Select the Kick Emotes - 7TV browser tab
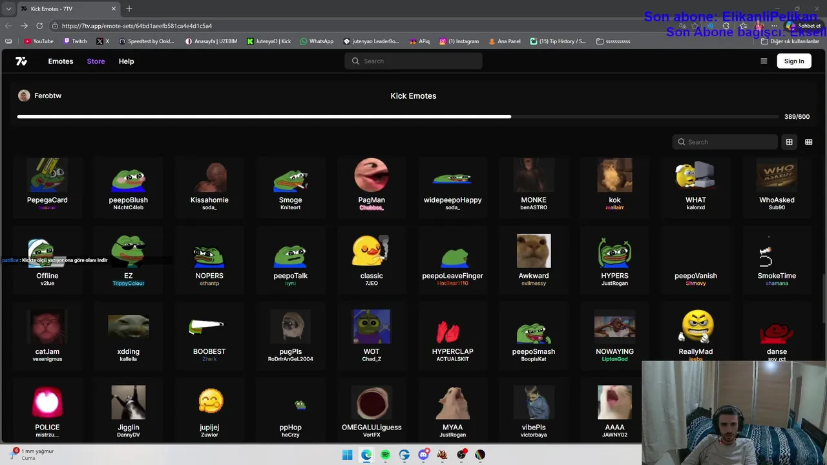Screen dimensions: 827x465 [68, 9]
